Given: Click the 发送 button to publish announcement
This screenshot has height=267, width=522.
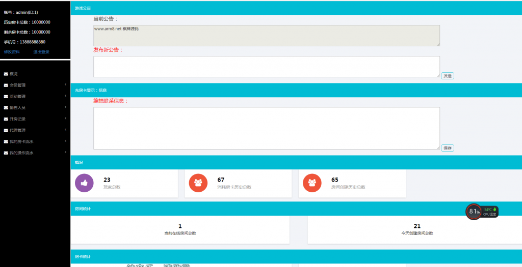Looking at the screenshot, I should pyautogui.click(x=448, y=76).
